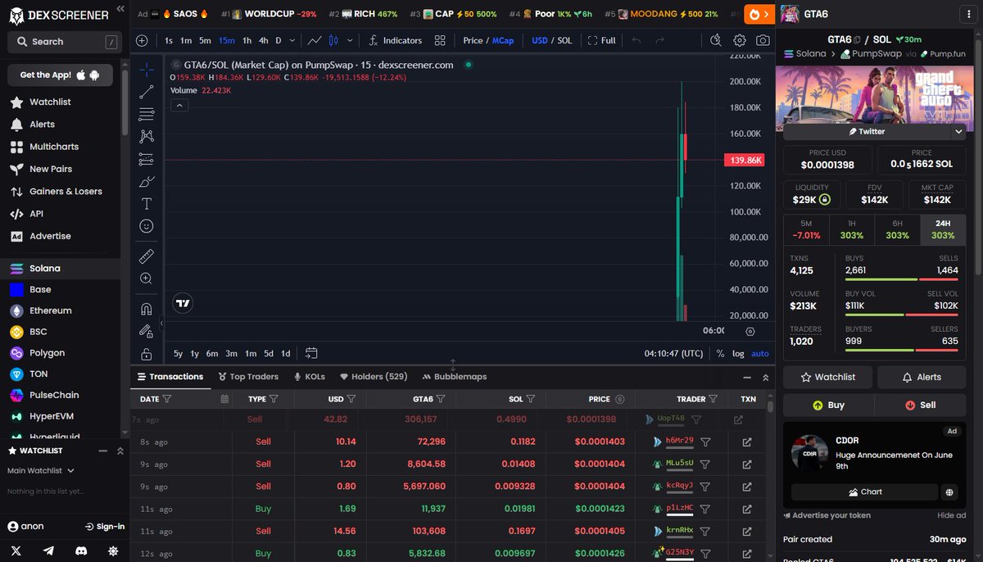Screen dimensions: 983x562
Task: Open the X (Twitter) footer icon
Action: click(15, 551)
